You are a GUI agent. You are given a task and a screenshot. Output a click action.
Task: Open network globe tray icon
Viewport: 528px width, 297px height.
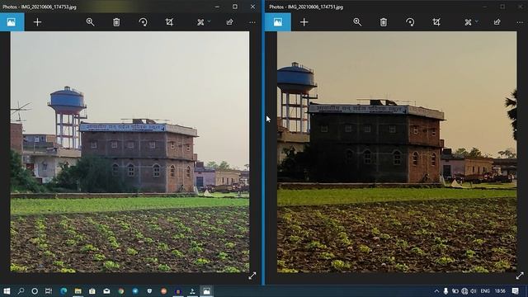click(x=464, y=291)
